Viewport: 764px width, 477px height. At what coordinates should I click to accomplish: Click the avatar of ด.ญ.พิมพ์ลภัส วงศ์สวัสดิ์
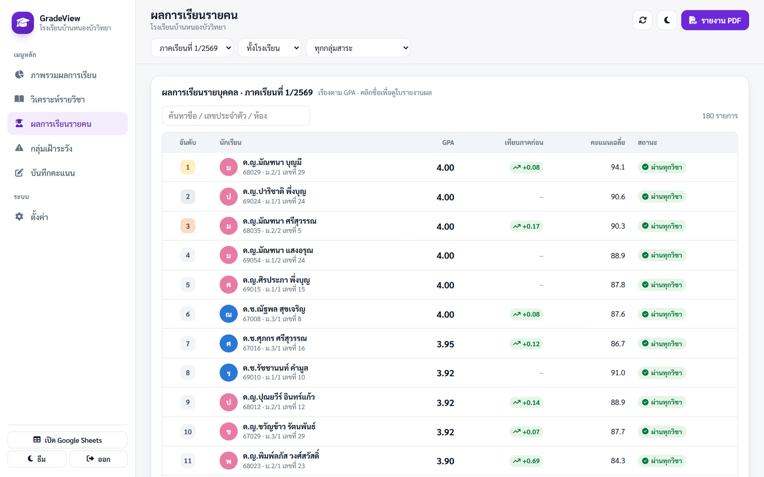[228, 461]
